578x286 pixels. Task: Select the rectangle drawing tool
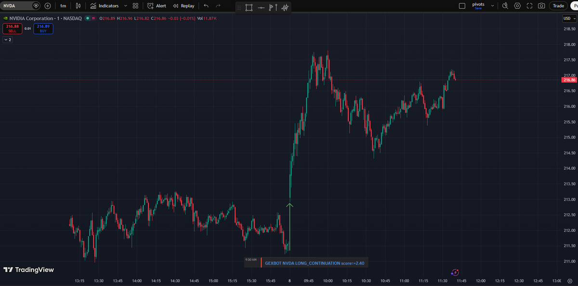249,8
